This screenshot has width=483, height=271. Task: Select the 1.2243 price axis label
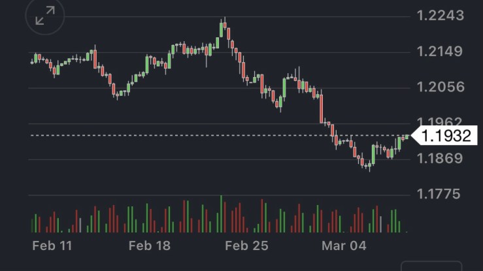coord(440,16)
